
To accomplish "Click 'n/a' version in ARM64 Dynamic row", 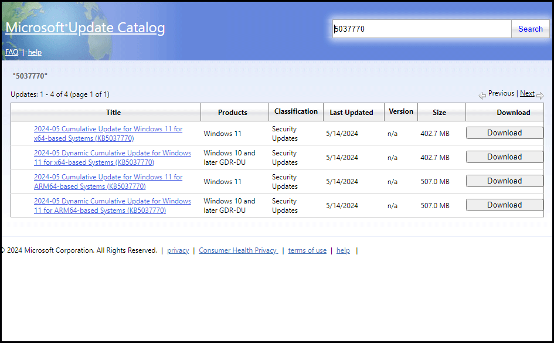I will point(392,206).
